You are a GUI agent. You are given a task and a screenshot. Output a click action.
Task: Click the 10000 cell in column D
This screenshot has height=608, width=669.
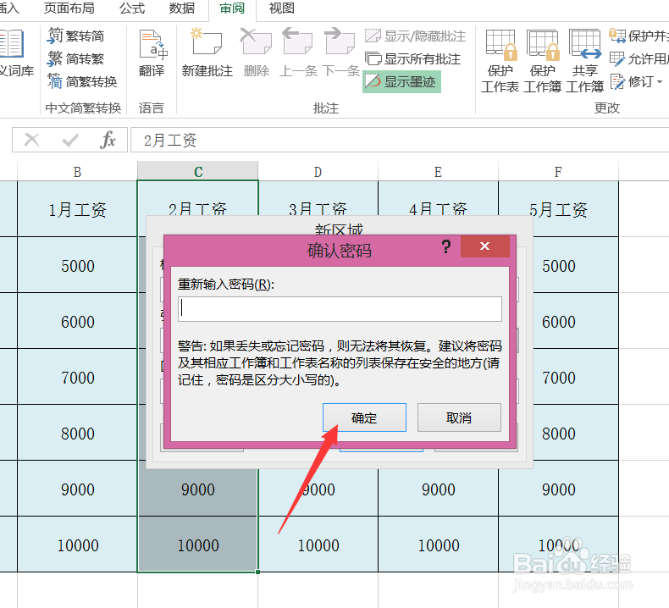(318, 544)
